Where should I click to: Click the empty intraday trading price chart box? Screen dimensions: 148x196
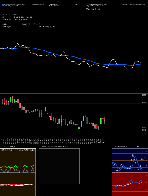pos(59,166)
